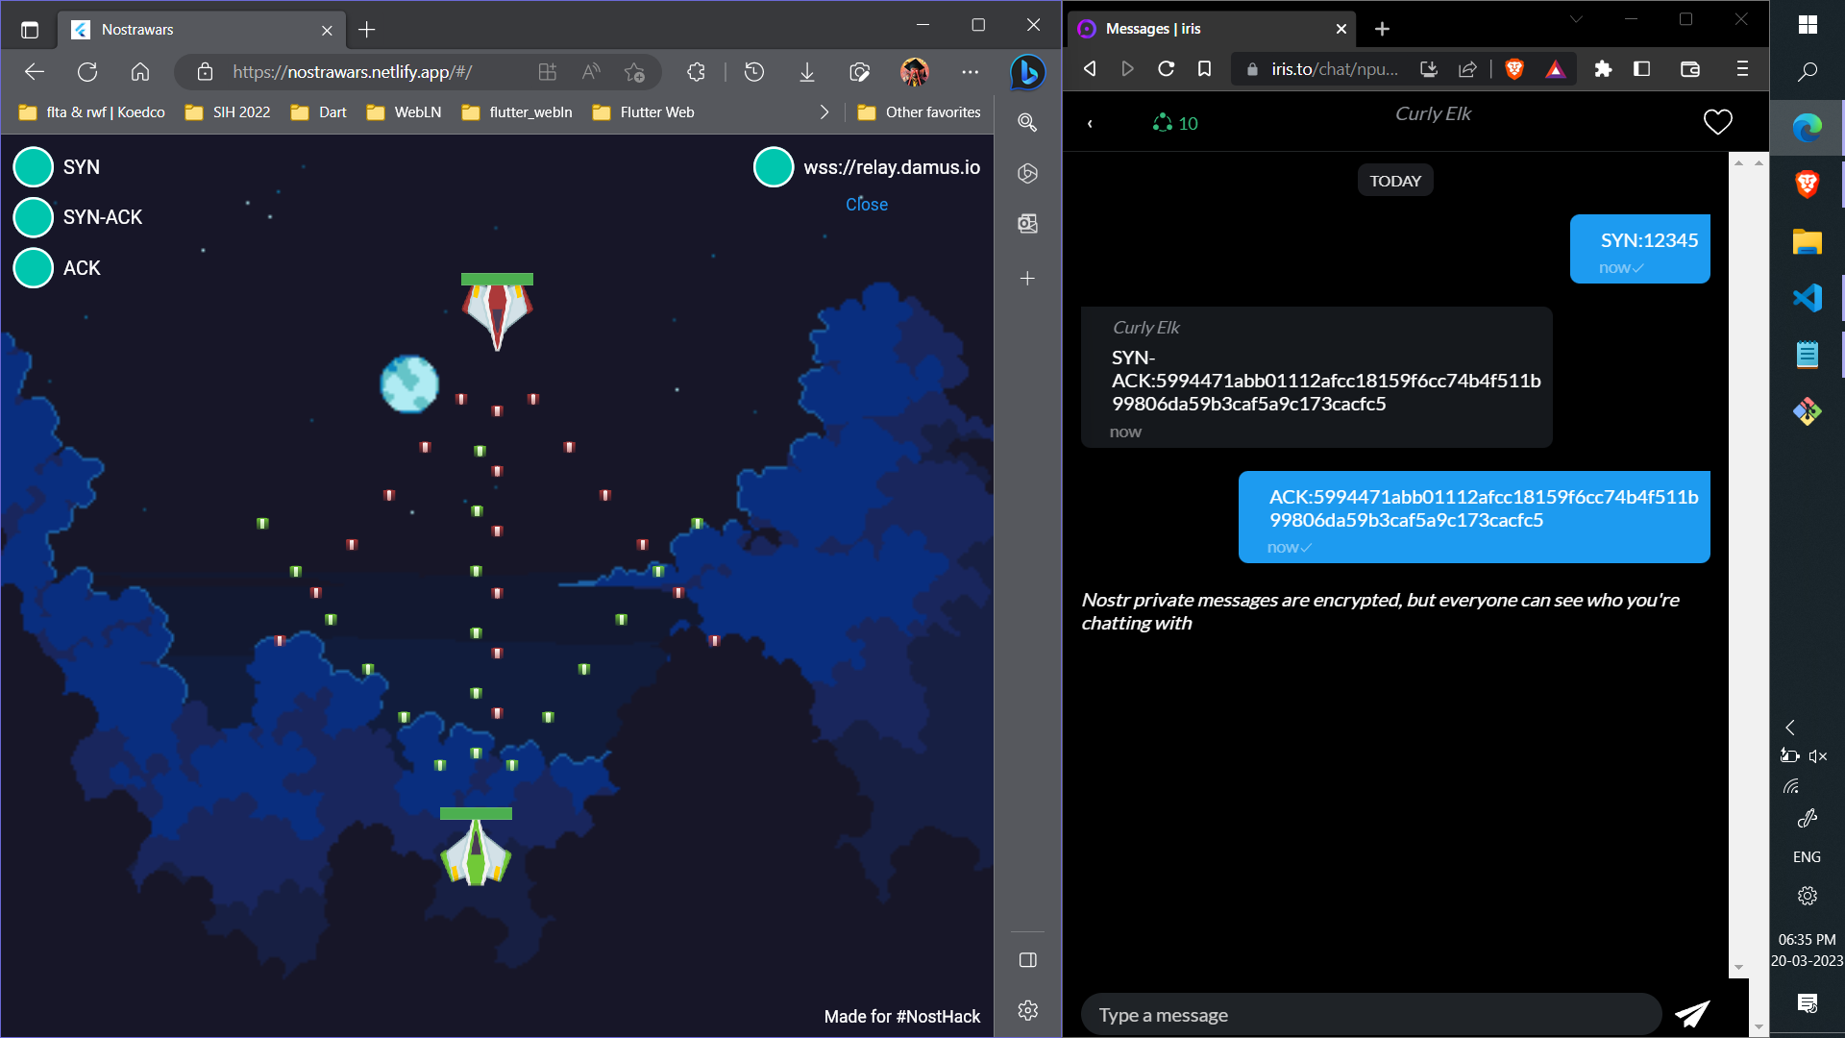Toggle the SYN status indicator
This screenshot has width=1845, height=1038.
tap(34, 167)
